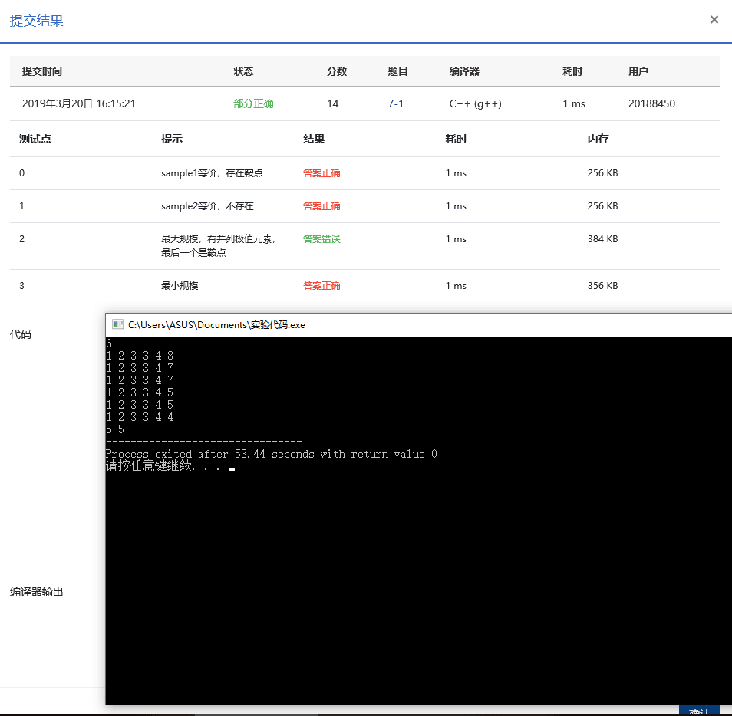Click the 编译器输出 section label

(x=36, y=592)
